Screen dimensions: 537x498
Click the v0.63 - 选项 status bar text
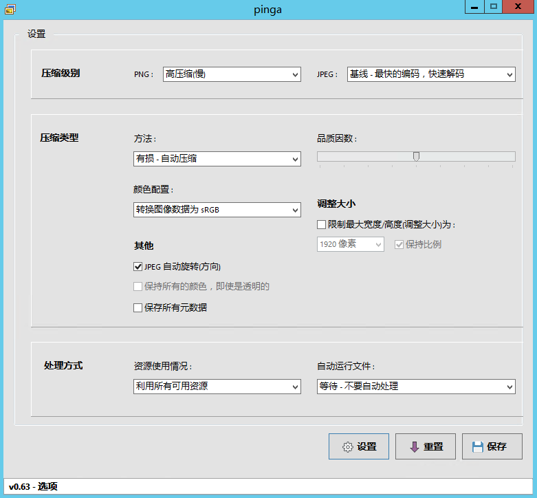(x=33, y=487)
